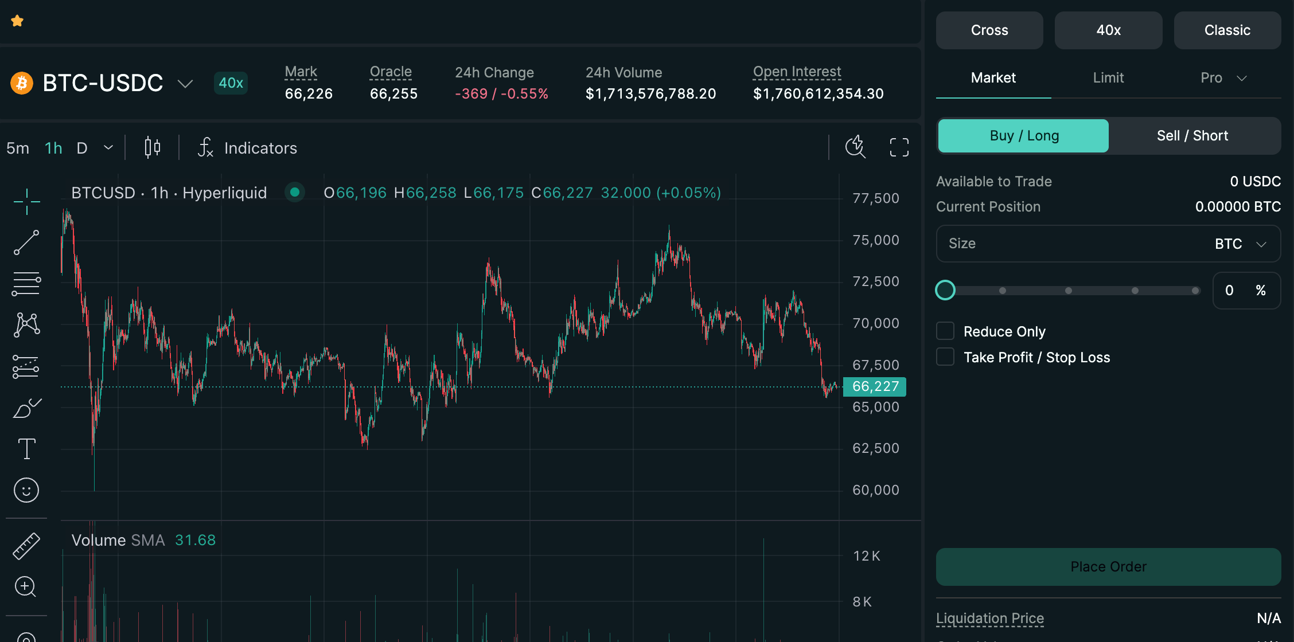Open the candlestick chart style icon
Image resolution: width=1294 pixels, height=642 pixels.
(x=152, y=148)
